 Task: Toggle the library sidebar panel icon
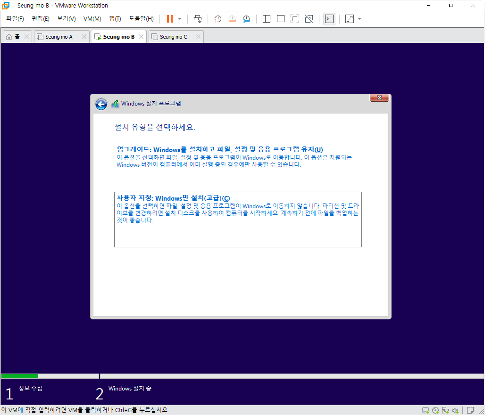click(x=266, y=19)
